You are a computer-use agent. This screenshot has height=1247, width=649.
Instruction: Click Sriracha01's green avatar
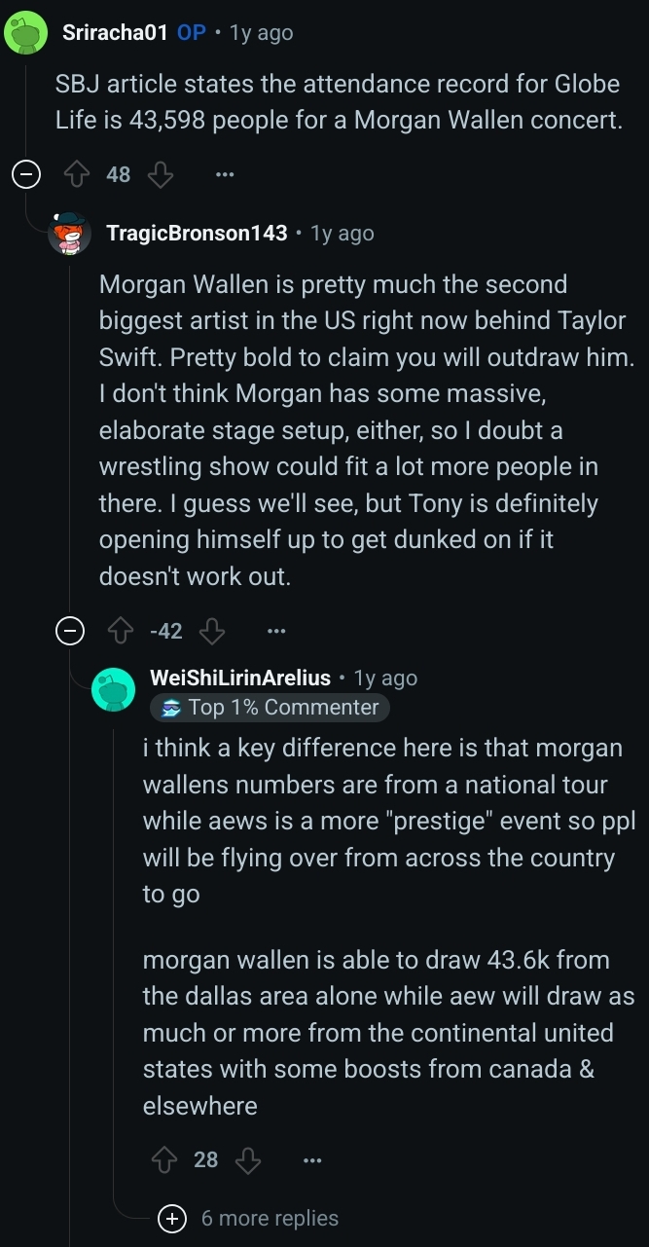coord(27,33)
